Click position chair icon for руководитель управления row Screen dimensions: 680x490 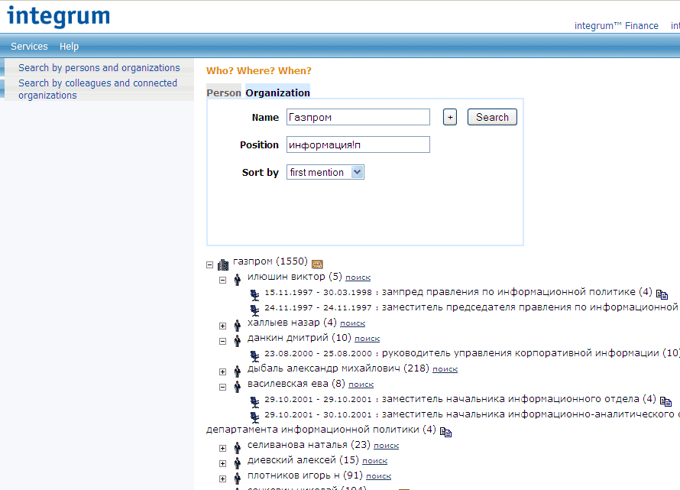(254, 355)
